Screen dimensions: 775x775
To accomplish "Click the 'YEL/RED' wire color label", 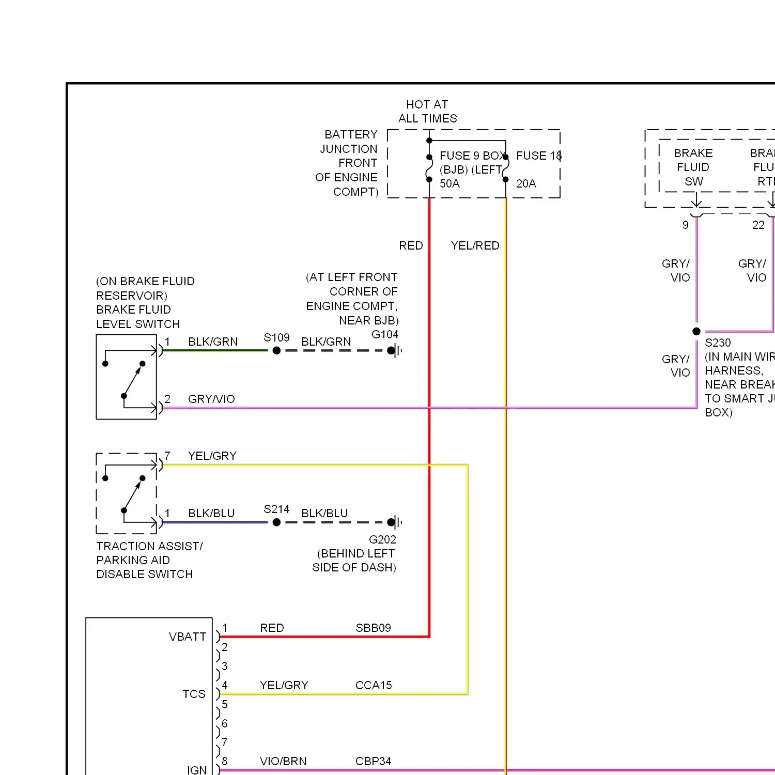I will [x=475, y=245].
